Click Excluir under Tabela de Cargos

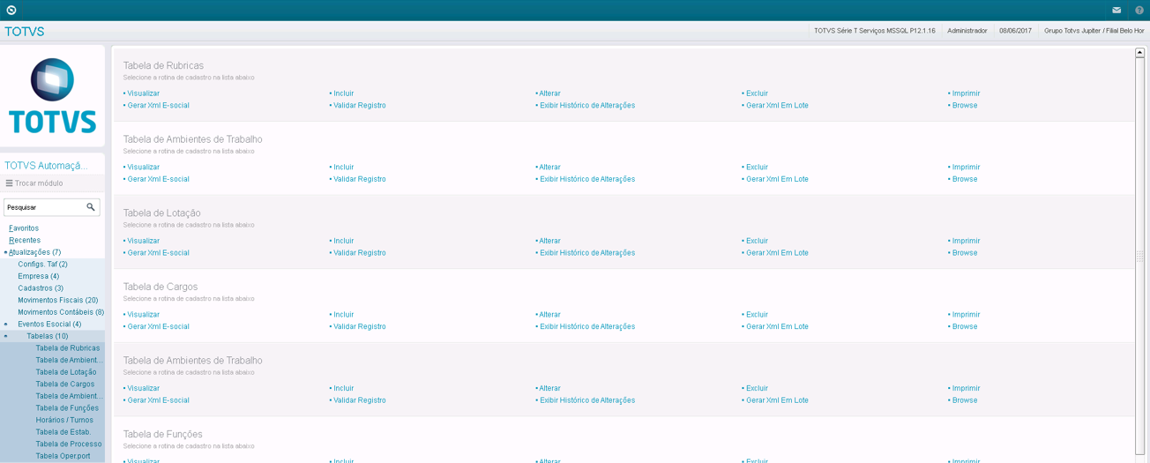point(755,315)
